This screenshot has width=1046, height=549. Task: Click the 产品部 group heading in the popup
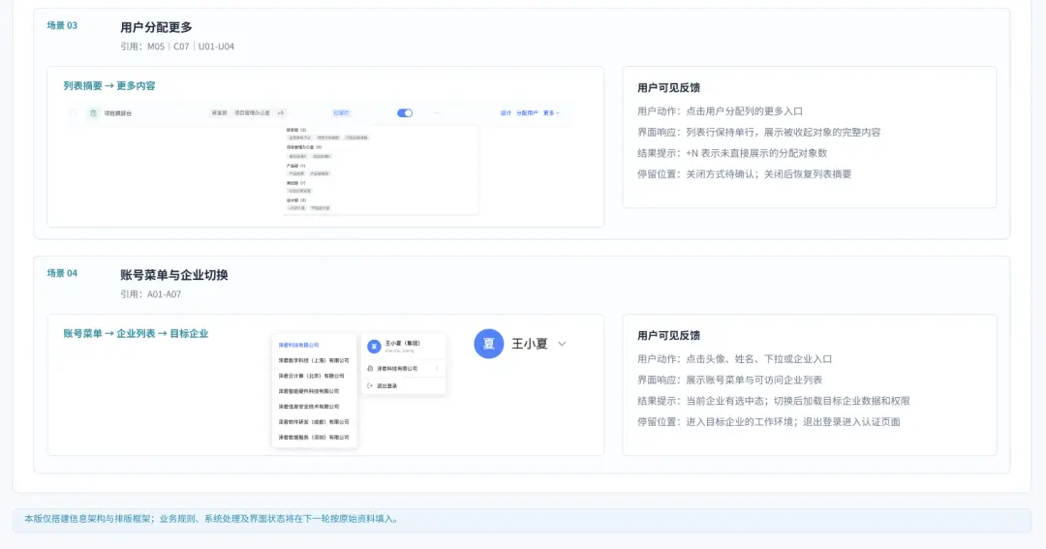click(296, 166)
